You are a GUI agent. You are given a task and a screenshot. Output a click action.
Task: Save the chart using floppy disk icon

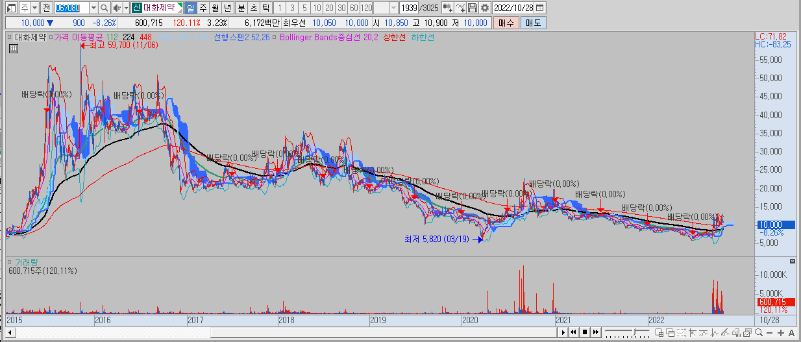point(473,8)
